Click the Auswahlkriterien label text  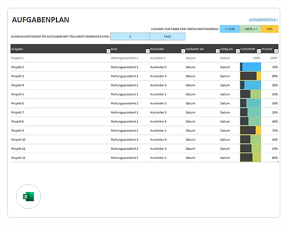[60, 36]
